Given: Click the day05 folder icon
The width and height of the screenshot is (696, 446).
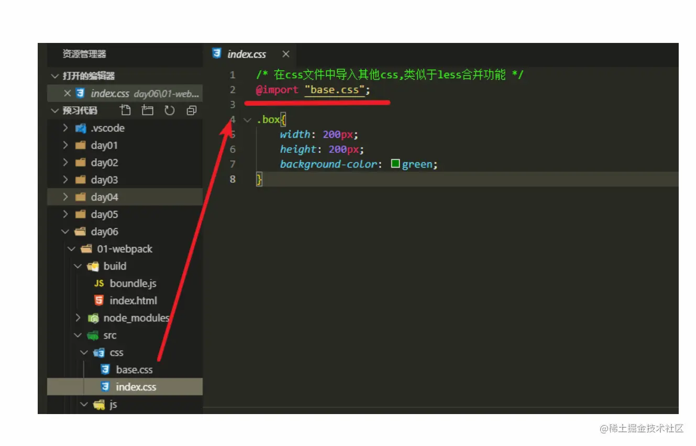Looking at the screenshot, I should pos(81,215).
